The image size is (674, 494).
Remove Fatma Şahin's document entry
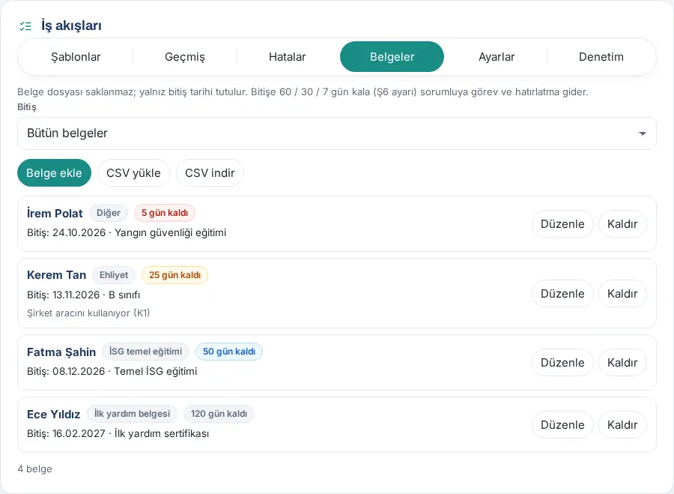(x=622, y=363)
